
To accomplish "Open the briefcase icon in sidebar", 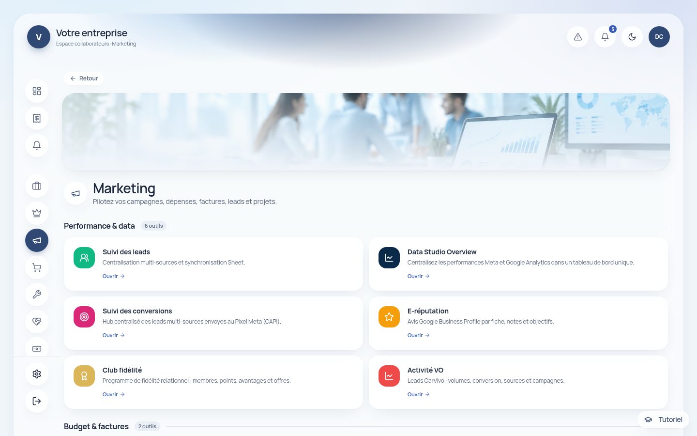I will click(37, 186).
